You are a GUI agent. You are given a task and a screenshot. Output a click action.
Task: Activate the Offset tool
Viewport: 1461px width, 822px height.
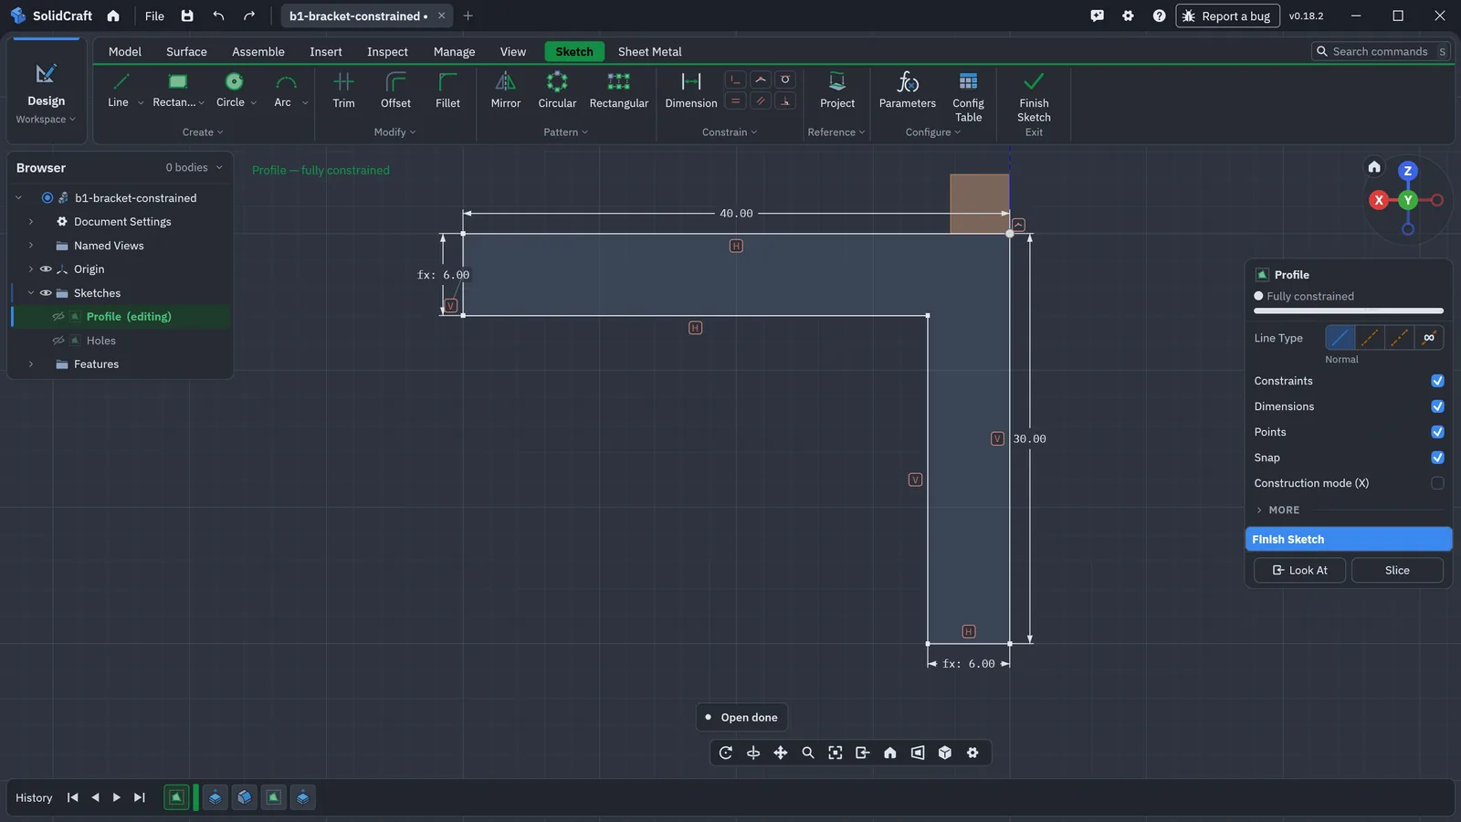pyautogui.click(x=395, y=90)
